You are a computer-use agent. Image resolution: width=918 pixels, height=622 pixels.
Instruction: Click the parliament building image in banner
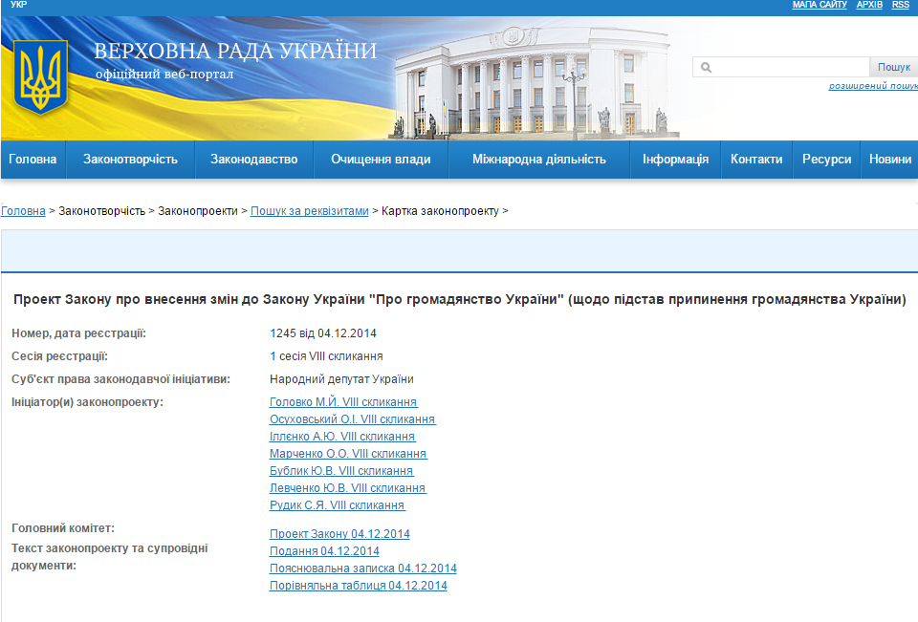[533, 82]
